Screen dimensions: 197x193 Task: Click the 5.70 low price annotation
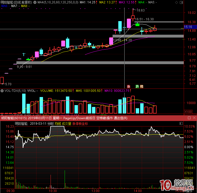(x=8, y=84)
